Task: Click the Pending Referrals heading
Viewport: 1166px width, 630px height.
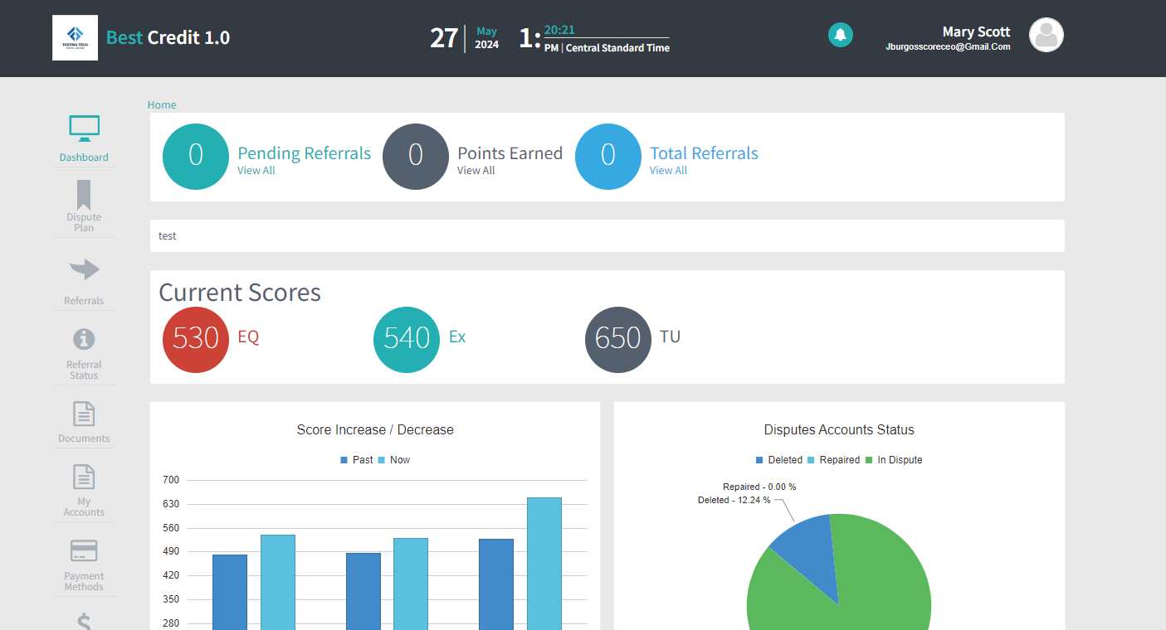Action: click(x=305, y=153)
